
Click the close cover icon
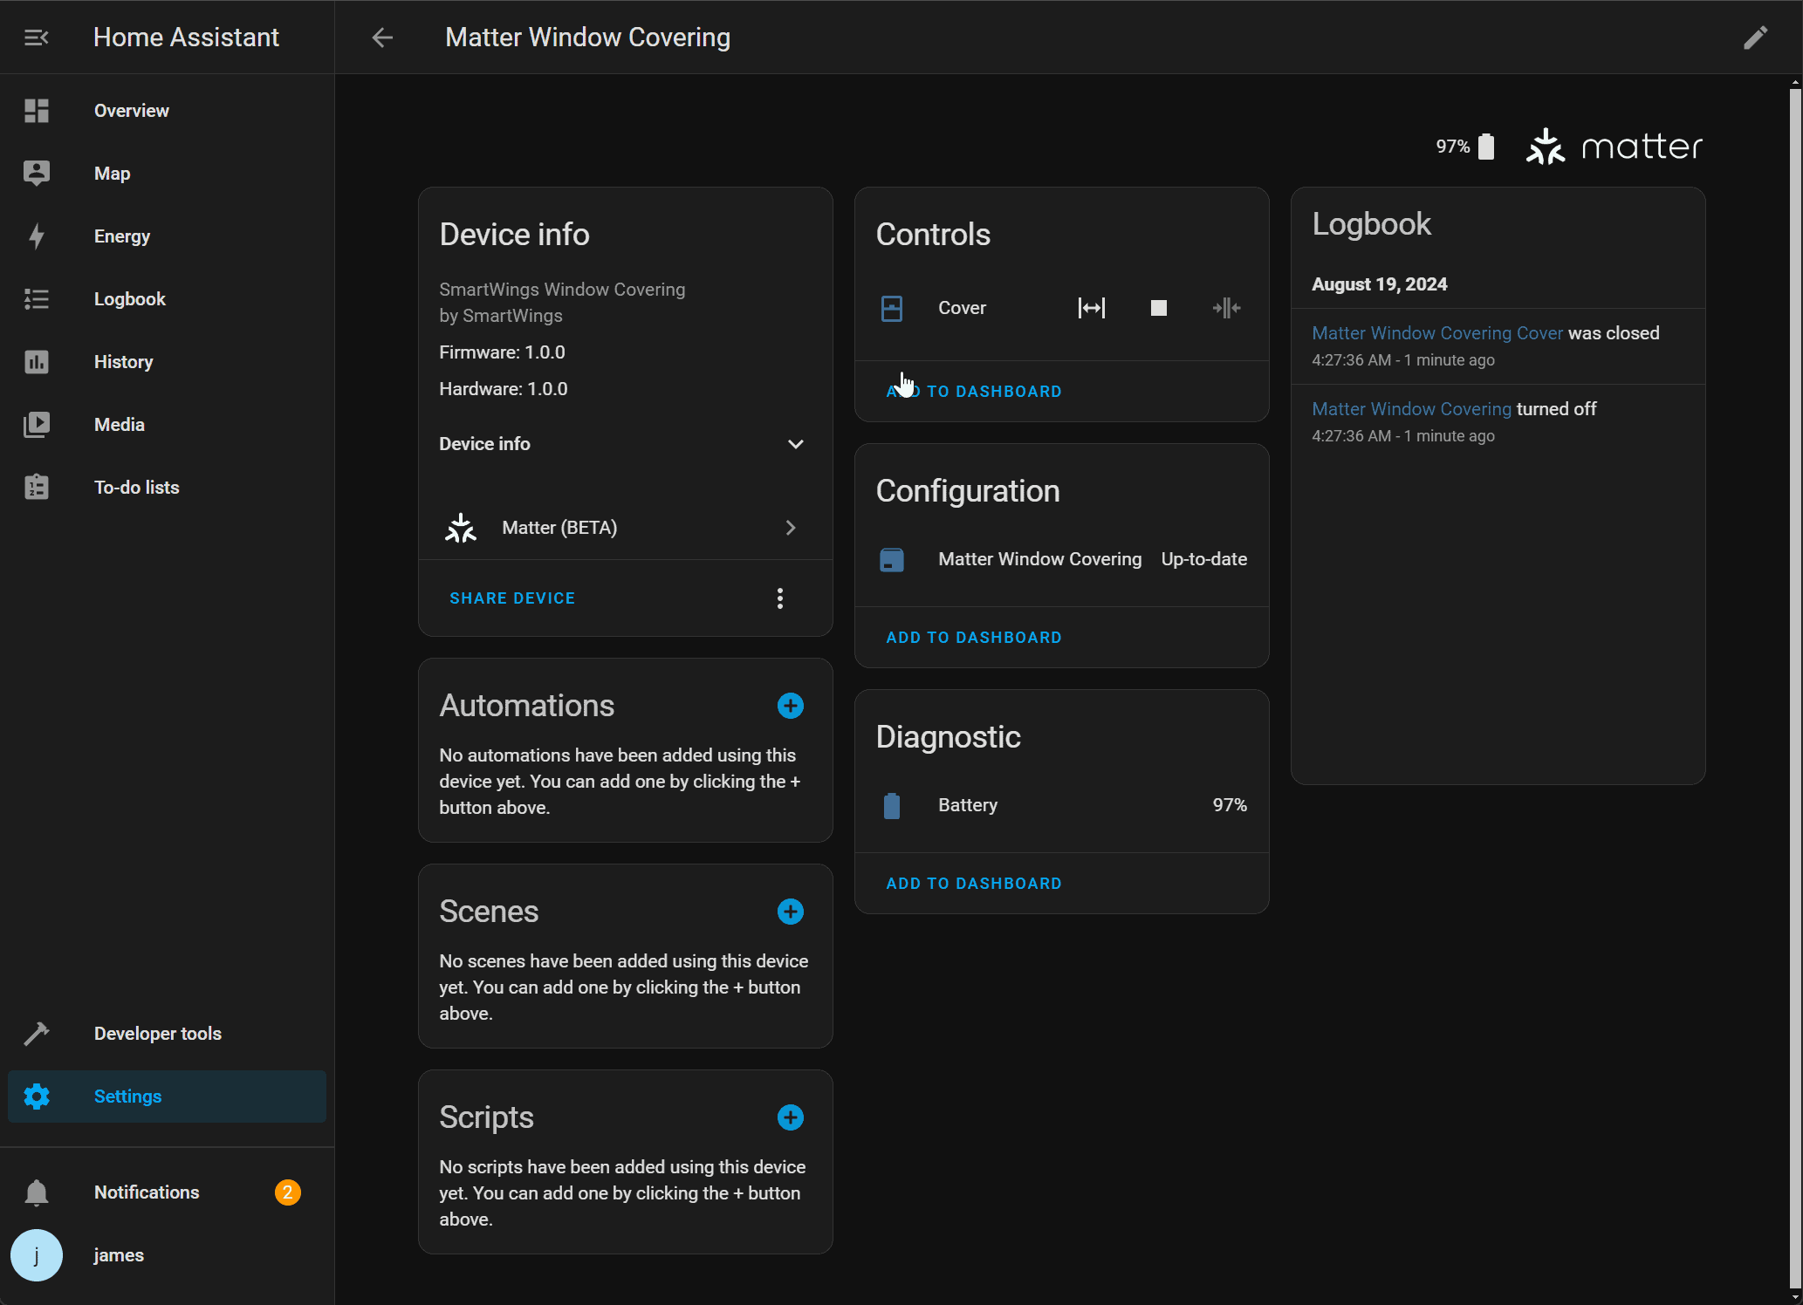pyautogui.click(x=1226, y=308)
